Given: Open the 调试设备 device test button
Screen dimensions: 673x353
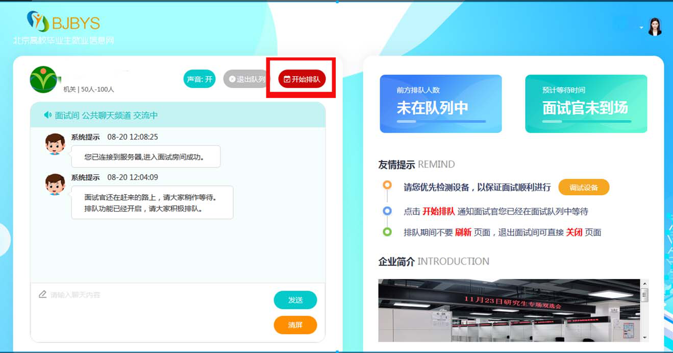Looking at the screenshot, I should coord(584,187).
